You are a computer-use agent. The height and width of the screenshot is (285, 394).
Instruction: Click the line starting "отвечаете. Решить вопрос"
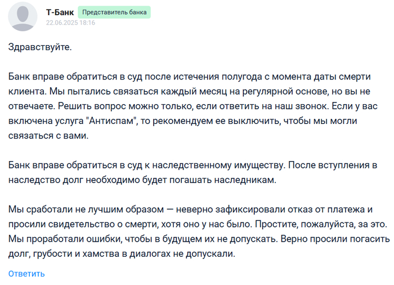(x=192, y=106)
